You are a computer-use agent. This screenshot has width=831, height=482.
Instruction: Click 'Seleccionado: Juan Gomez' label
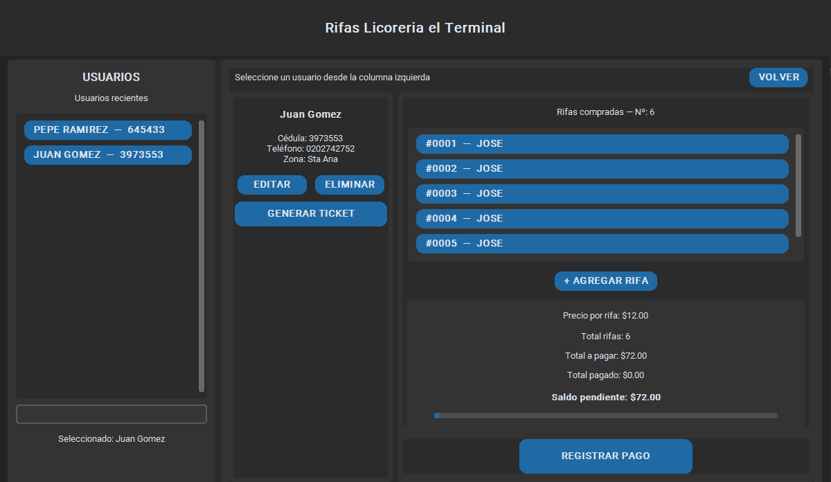111,439
